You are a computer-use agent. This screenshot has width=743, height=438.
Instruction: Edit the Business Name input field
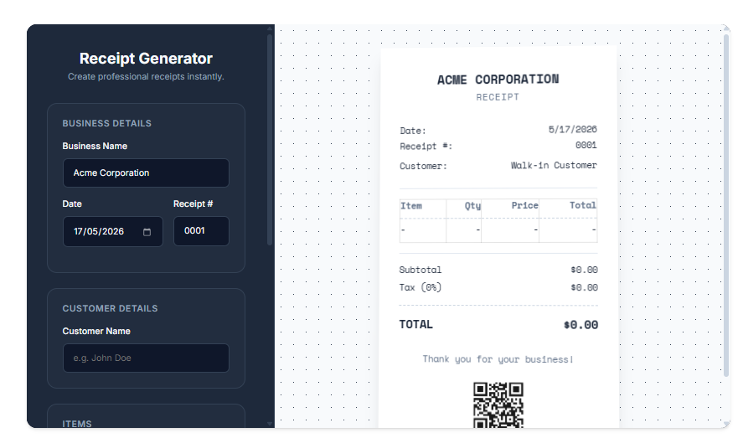(x=146, y=173)
